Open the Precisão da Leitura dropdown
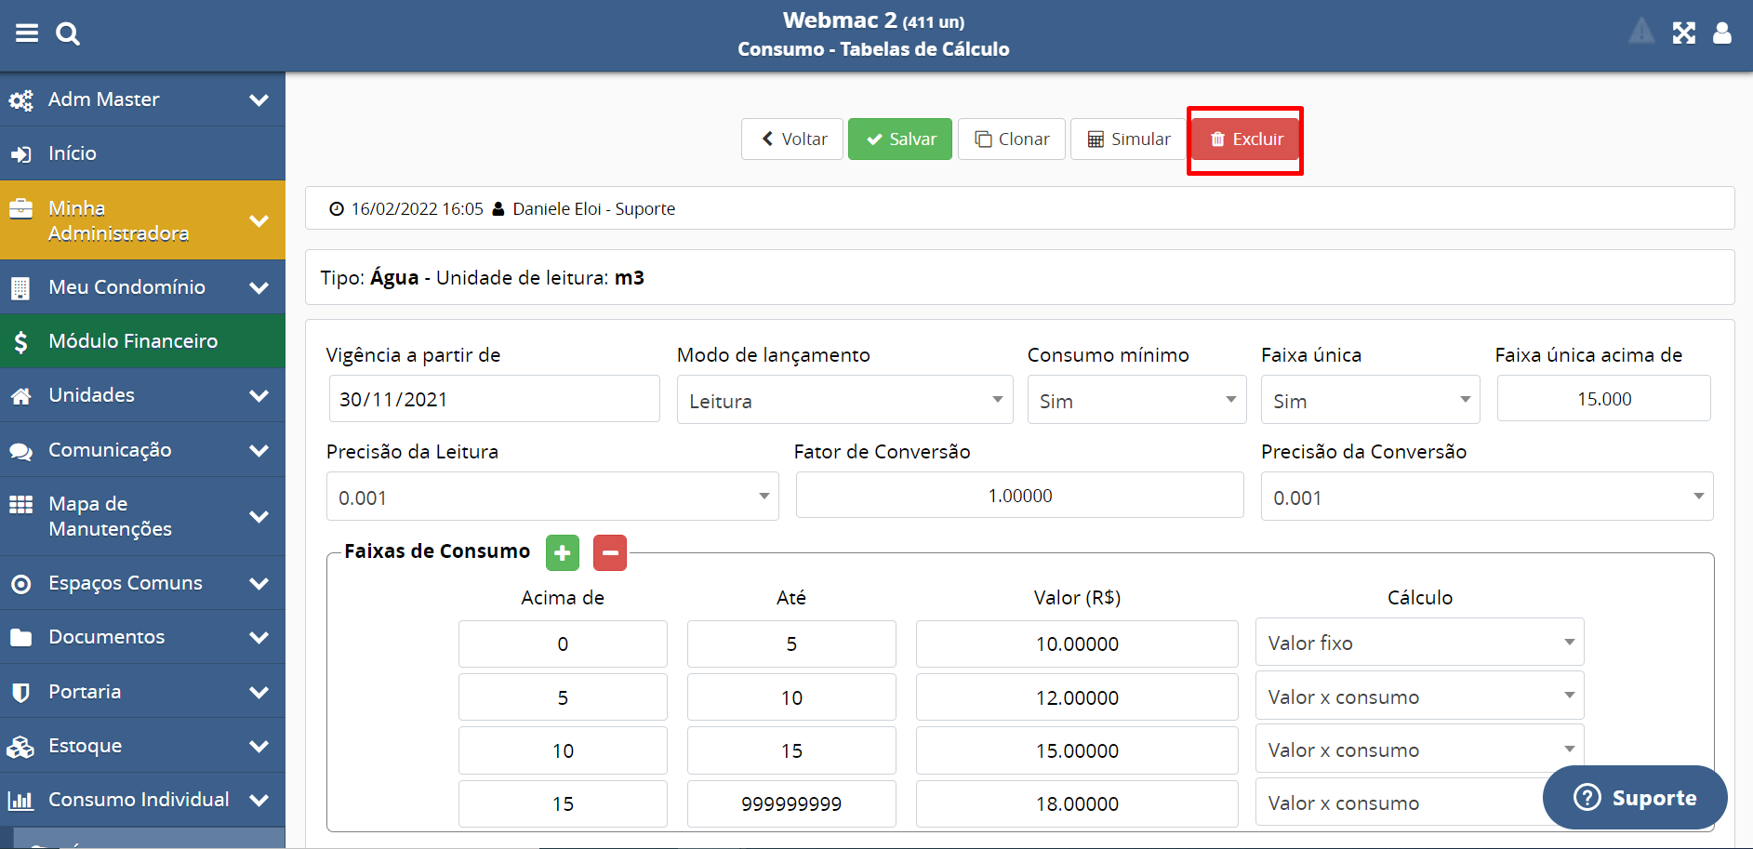This screenshot has height=849, width=1753. point(552,497)
